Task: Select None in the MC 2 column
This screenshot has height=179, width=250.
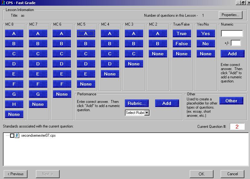Action: 158,54
